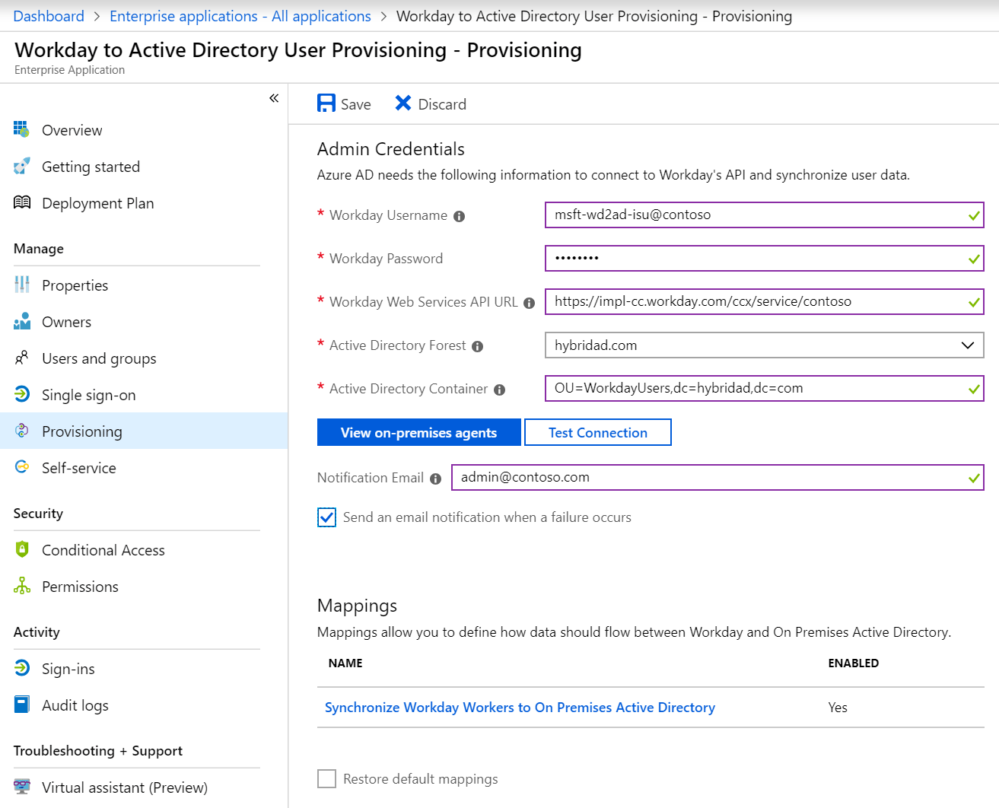The image size is (999, 808).
Task: Select the Overview icon in the sidebar
Action: [21, 129]
